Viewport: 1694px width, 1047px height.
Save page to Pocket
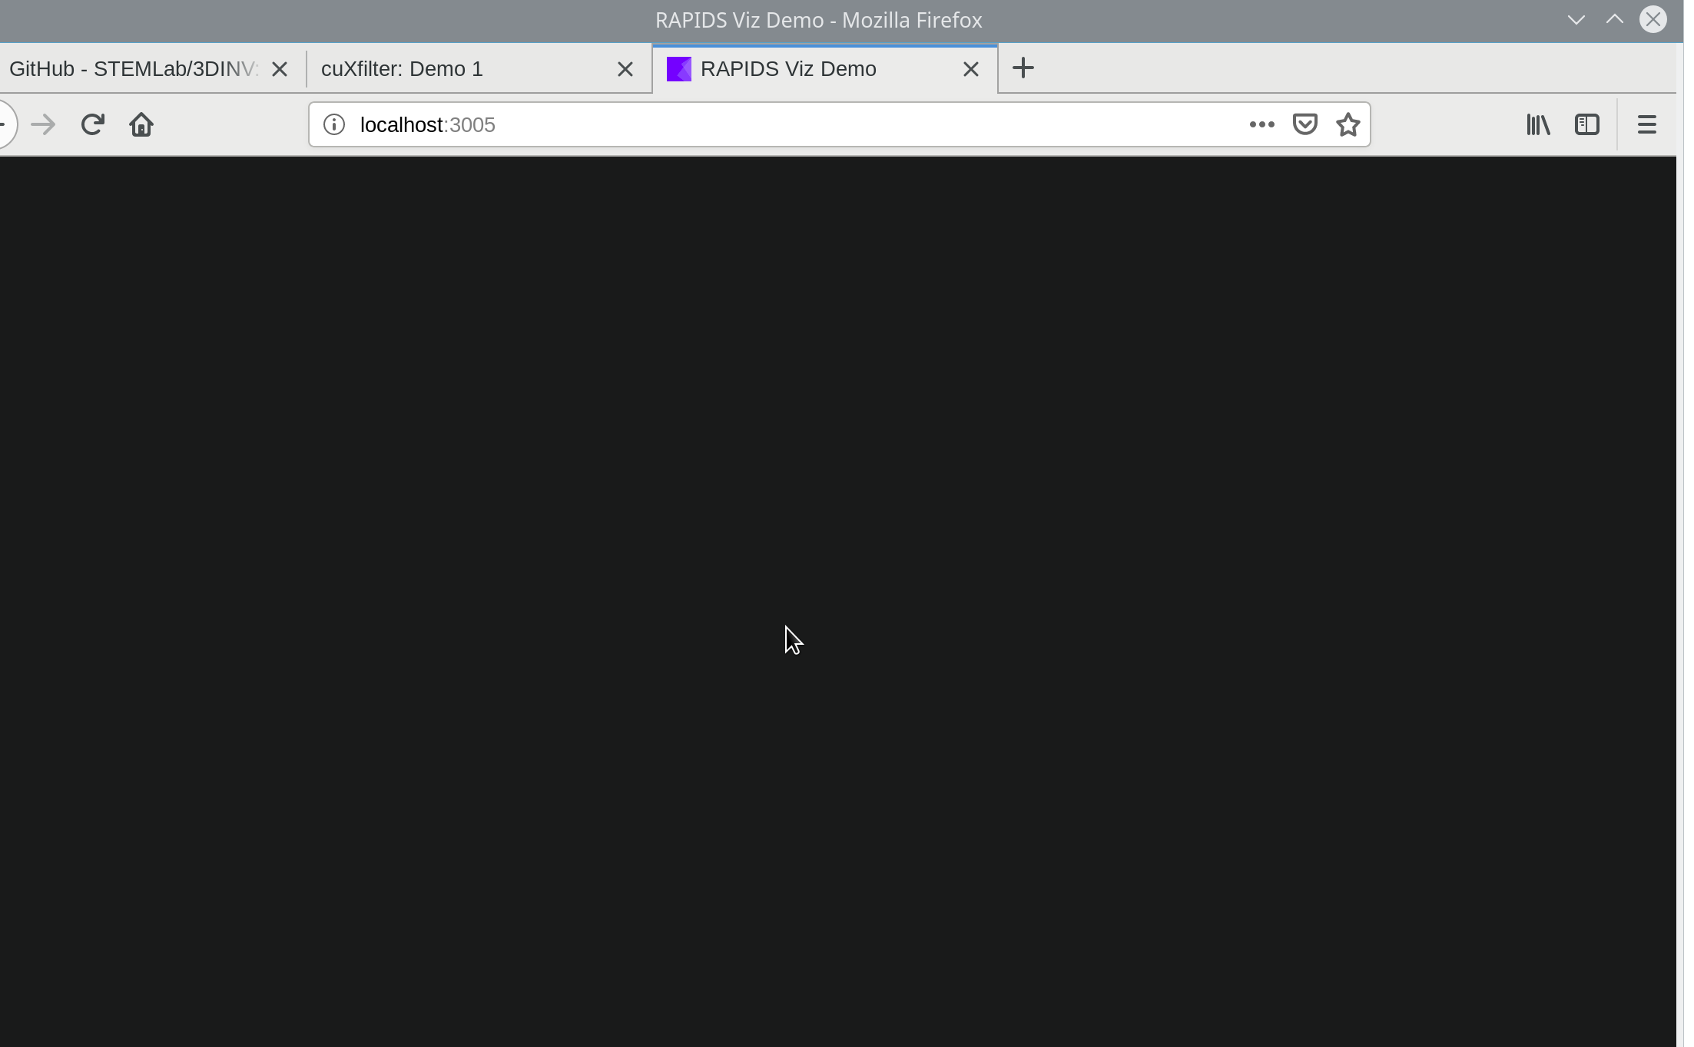(x=1305, y=124)
